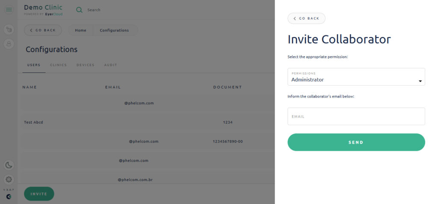Open the Administrator permissions combo box
The height and width of the screenshot is (204, 438).
click(x=356, y=77)
